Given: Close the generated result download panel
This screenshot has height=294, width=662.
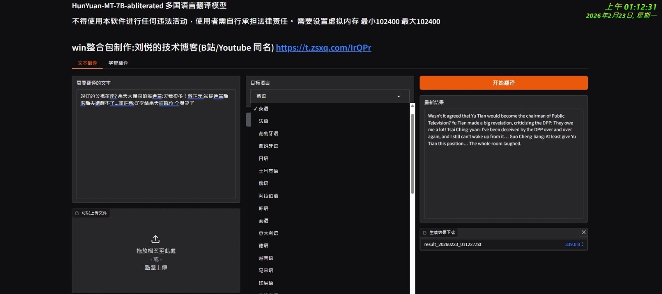Looking at the screenshot, I should (x=583, y=232).
